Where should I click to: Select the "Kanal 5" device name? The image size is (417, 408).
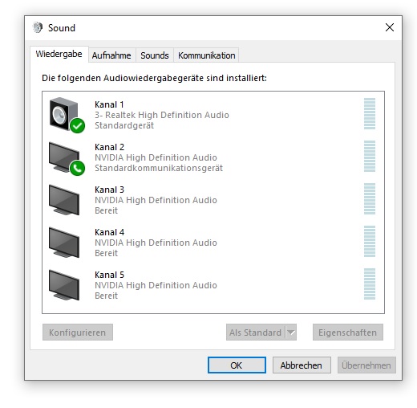(x=109, y=275)
